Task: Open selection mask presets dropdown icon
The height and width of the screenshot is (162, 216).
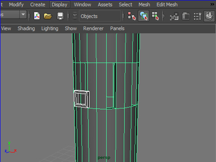Action: (75, 16)
